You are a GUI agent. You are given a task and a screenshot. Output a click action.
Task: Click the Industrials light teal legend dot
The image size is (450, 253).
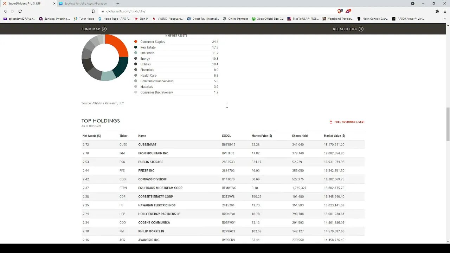(x=136, y=53)
